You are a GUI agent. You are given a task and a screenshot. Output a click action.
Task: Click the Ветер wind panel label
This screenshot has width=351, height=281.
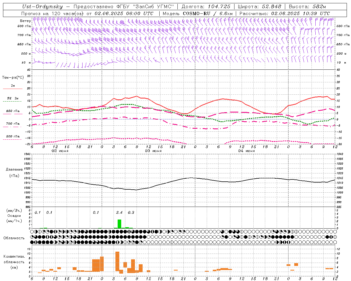25,21
